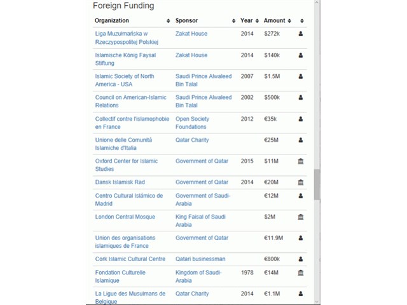The image size is (407, 305).
Task: Click person icon in Centro Cultural Islámico row
Action: (x=301, y=196)
